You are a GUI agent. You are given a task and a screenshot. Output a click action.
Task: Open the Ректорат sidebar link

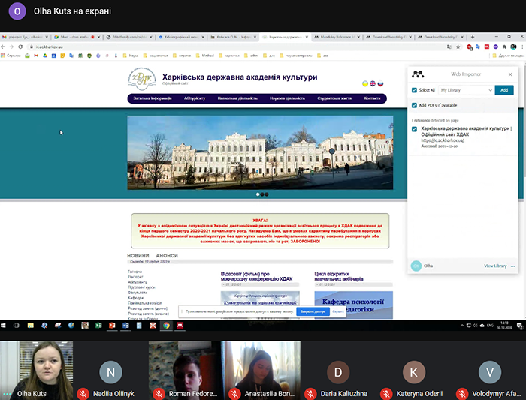coord(135,277)
